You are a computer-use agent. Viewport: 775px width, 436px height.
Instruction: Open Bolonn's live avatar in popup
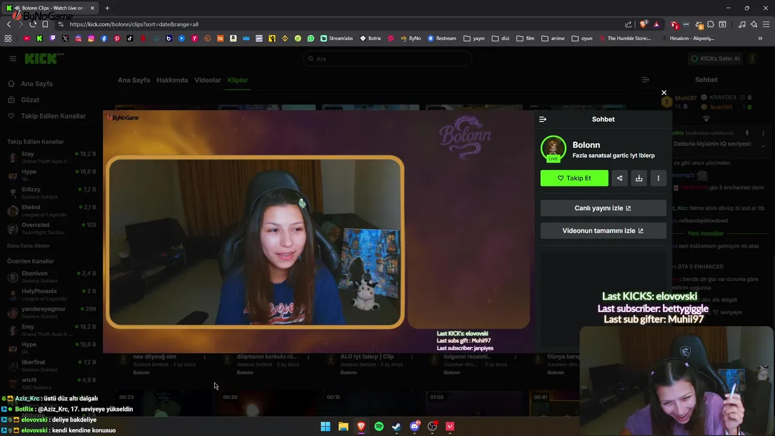(553, 149)
